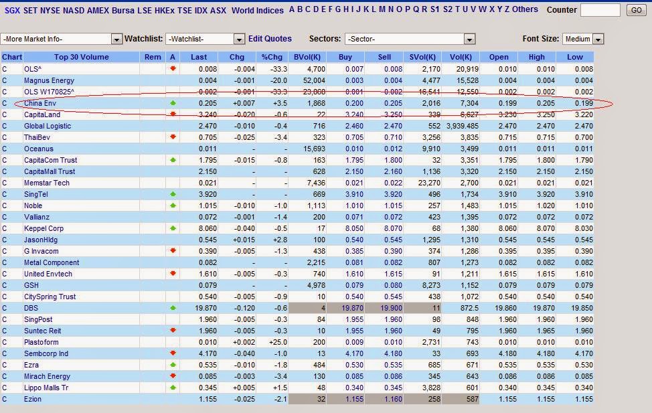Screen dimensions: 652x413
Task: Click the red down arrow for Mirach Energy
Action: 173,376
